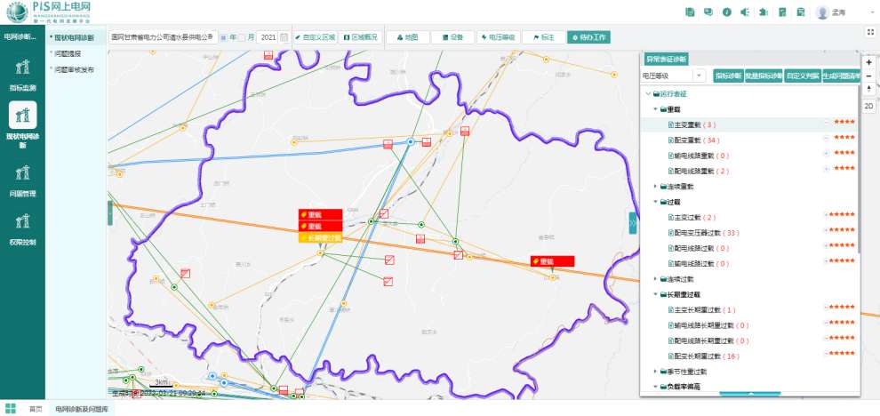Click the map zoom out minus button
The image size is (880, 416).
pyautogui.click(x=868, y=76)
